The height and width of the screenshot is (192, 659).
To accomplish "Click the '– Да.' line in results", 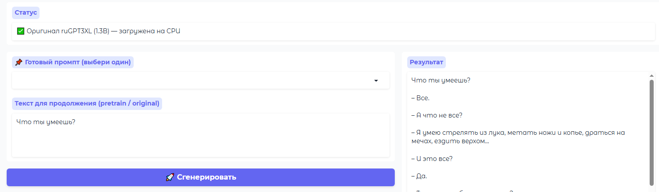I will (419, 176).
